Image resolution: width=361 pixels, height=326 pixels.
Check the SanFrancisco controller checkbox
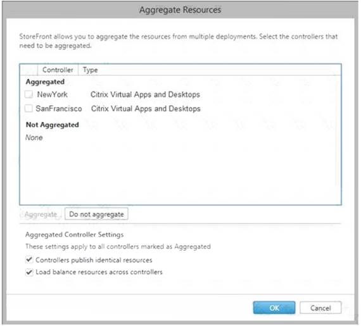click(28, 108)
